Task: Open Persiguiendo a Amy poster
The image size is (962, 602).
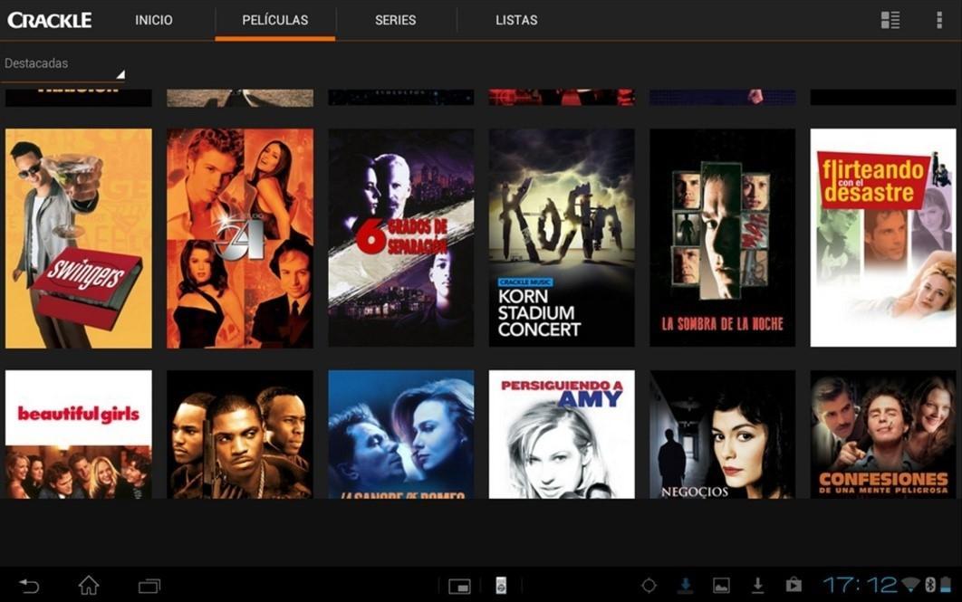Action: coord(562,434)
